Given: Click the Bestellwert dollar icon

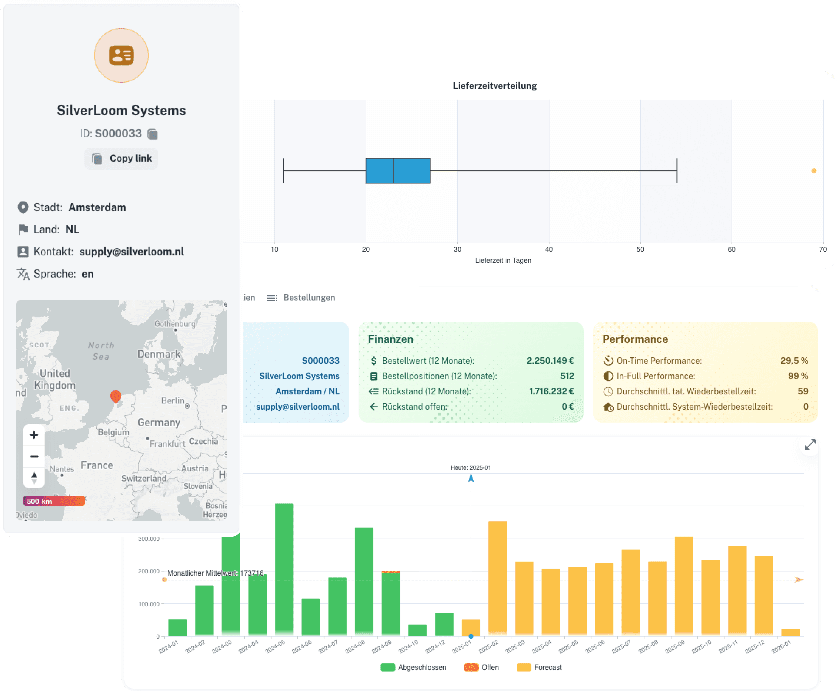Looking at the screenshot, I should click(x=374, y=360).
